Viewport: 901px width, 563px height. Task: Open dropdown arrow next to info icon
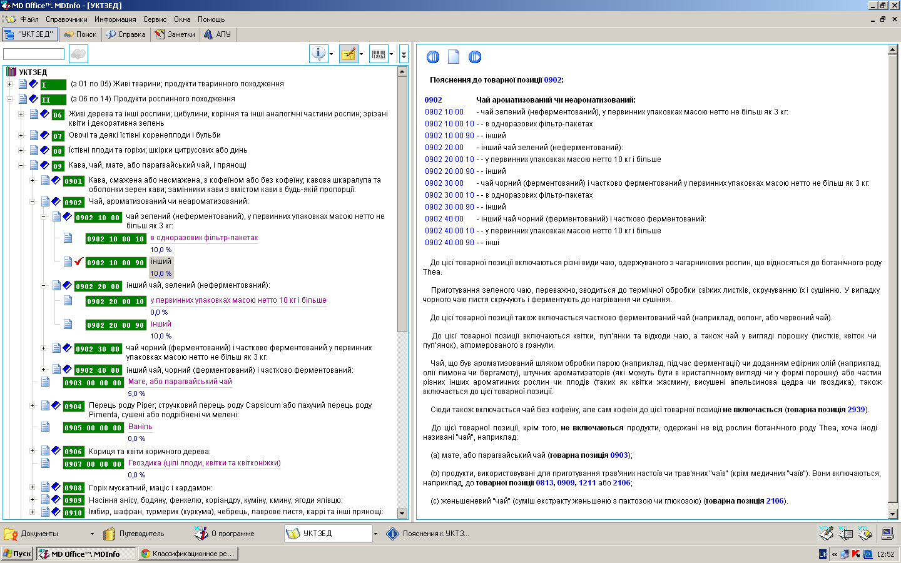[331, 54]
